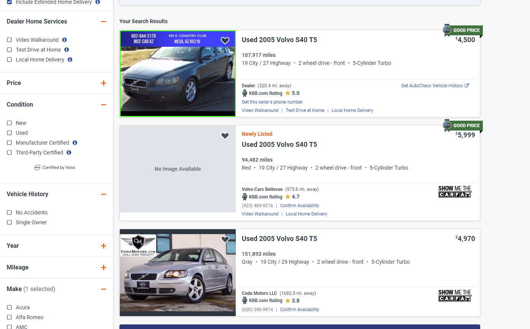Favorite the Newly Listed Volvo S40 heart icon
530x329 pixels.
225,136
